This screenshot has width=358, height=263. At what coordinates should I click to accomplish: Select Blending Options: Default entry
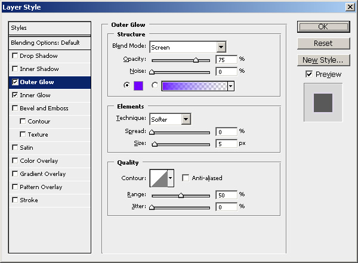[x=50, y=43]
